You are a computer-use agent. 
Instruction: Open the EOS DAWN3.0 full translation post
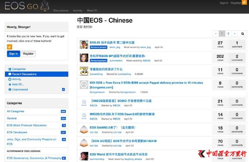click(112, 128)
